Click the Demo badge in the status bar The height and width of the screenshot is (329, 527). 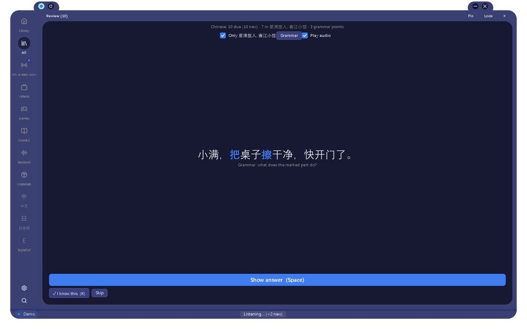(27, 314)
